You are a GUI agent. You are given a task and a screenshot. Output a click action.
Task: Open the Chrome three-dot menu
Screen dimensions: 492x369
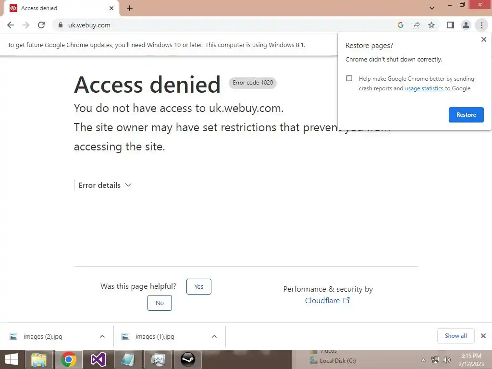click(x=481, y=25)
